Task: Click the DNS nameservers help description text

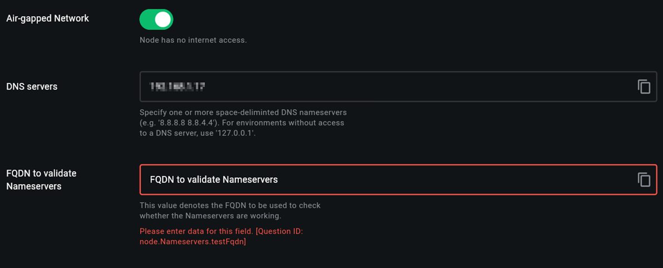Action: coord(244,123)
